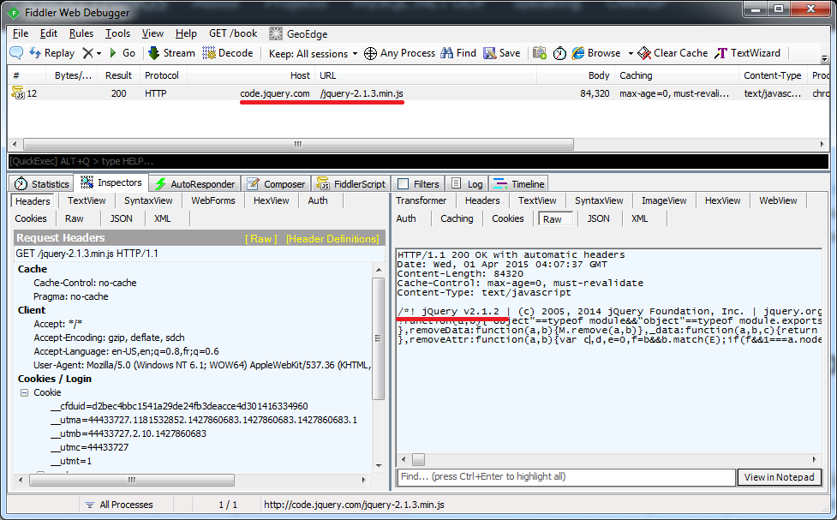This screenshot has width=837, height=520.
Task: Sort sessions by Result column header
Action: 118,75
